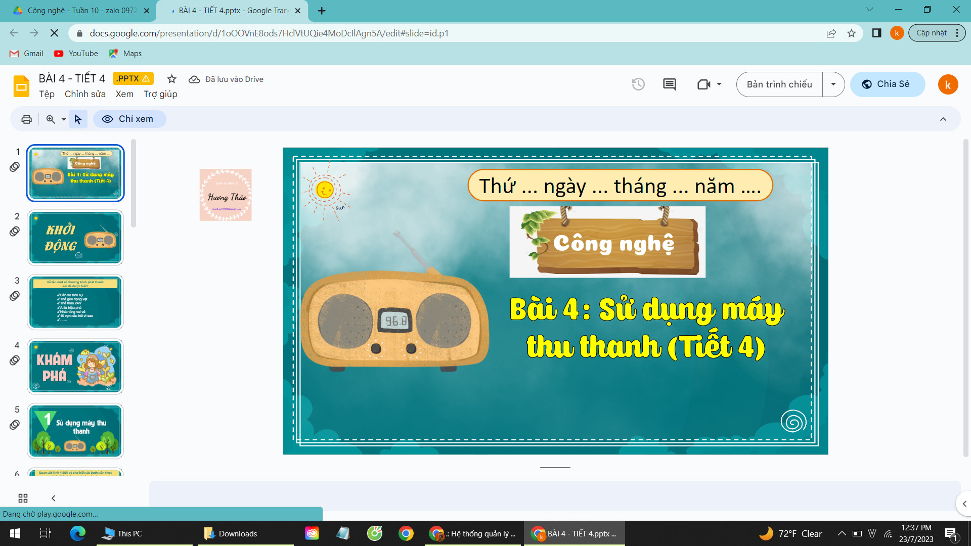
Task: Select slide 4 KHÁM PHÁ thumbnail
Action: (75, 367)
